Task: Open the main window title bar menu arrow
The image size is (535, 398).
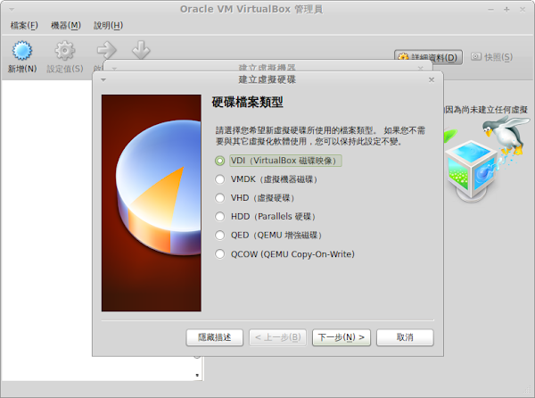Action: [12, 9]
